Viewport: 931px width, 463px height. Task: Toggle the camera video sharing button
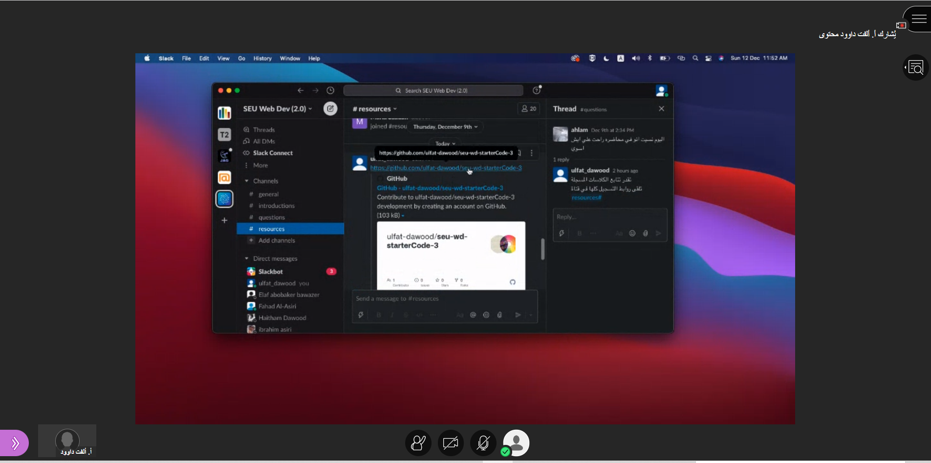pos(451,443)
